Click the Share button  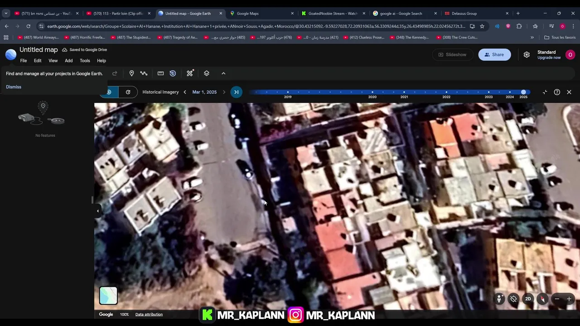(x=494, y=55)
